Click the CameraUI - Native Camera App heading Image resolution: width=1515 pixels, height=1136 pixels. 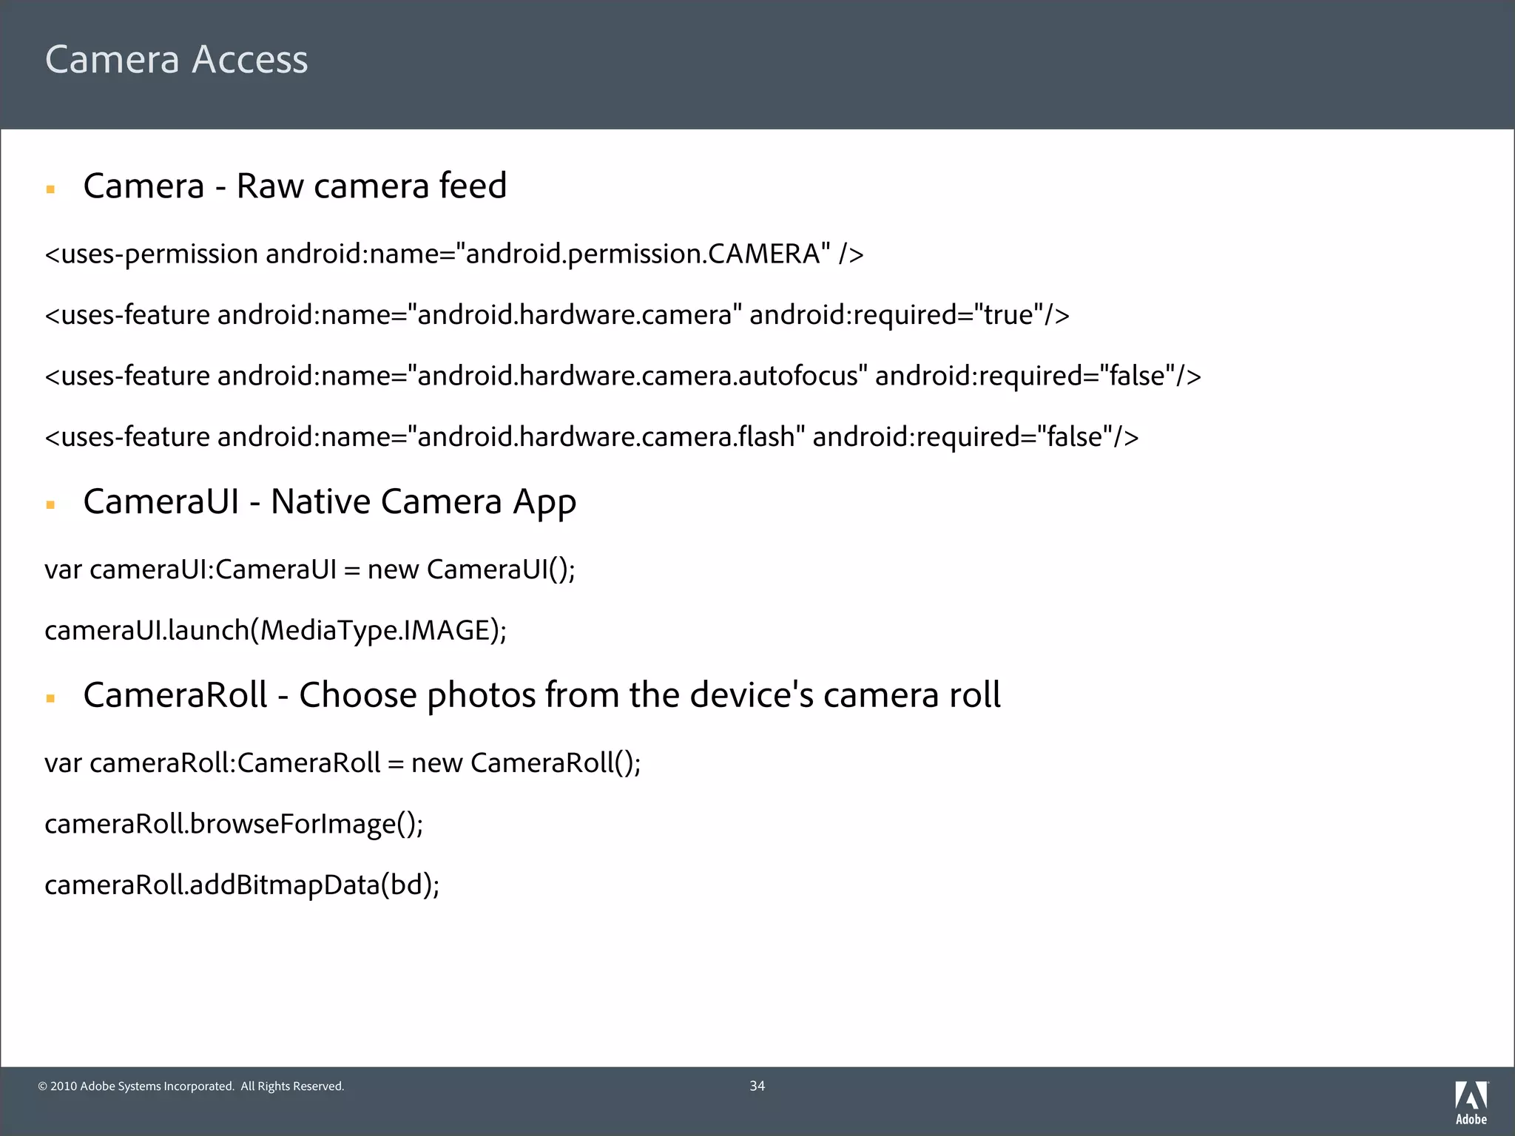[329, 502]
